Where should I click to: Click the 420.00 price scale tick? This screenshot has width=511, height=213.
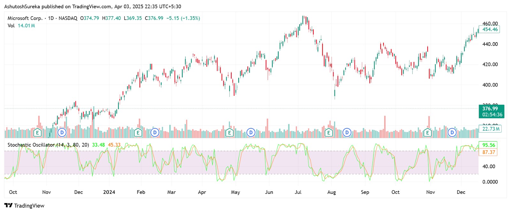[x=490, y=65]
